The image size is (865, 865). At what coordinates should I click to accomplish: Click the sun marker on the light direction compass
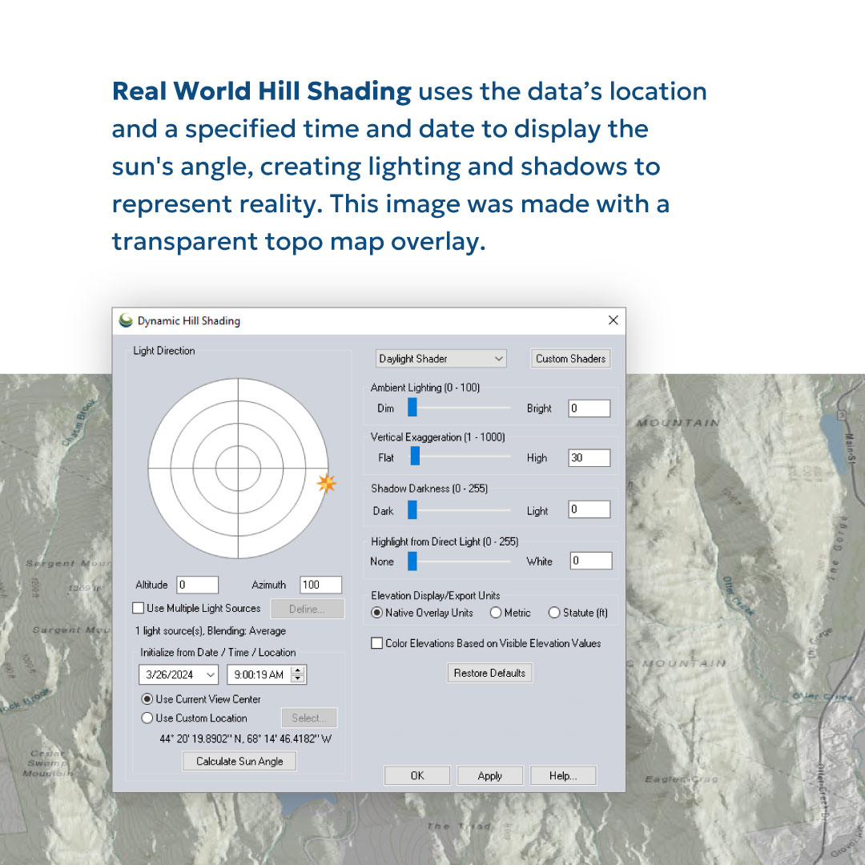click(327, 483)
